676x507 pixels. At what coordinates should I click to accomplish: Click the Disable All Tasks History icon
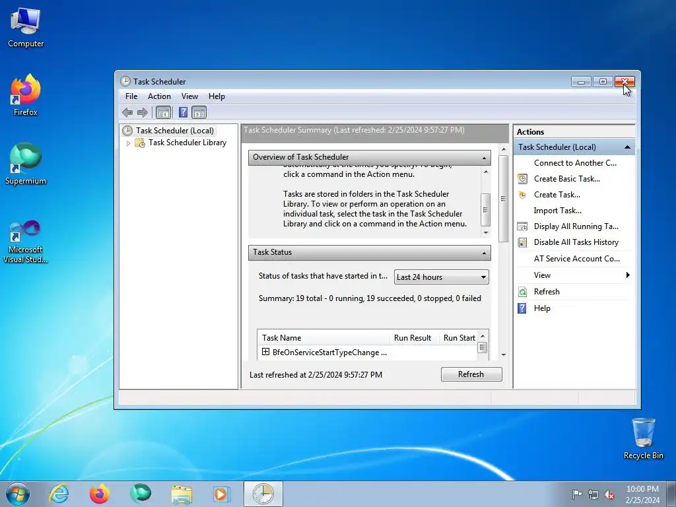click(522, 242)
